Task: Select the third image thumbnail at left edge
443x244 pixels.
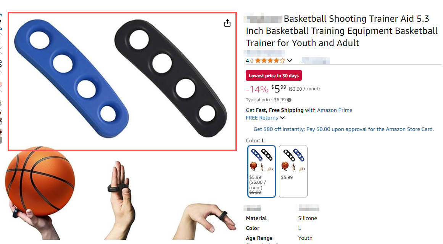Action: click(x=1, y=60)
